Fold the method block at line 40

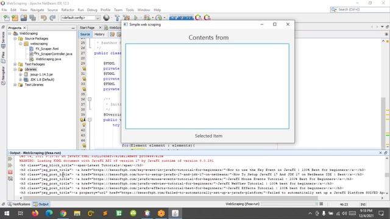[x=90, y=120]
